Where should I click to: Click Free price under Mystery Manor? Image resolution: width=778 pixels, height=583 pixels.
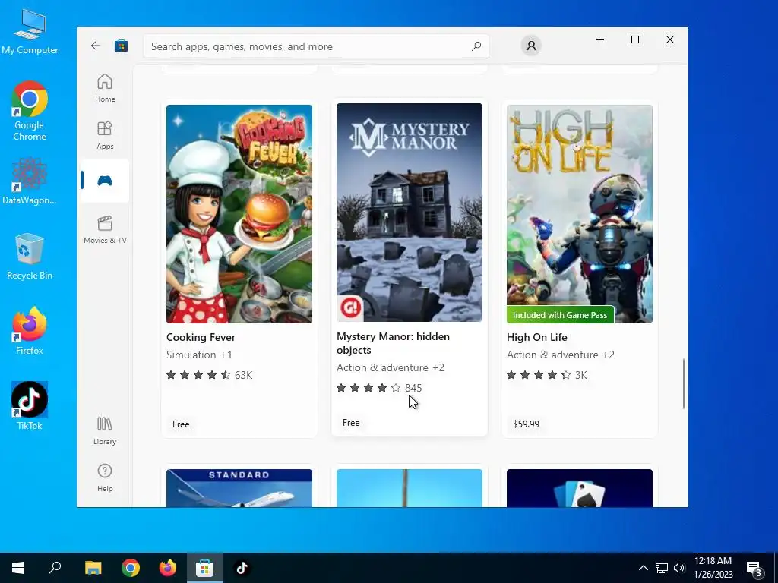pyautogui.click(x=351, y=422)
